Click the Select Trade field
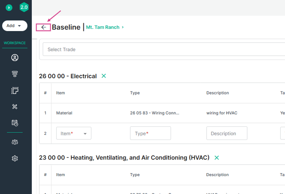Image resolution: width=285 pixels, height=194 pixels. [x=164, y=49]
